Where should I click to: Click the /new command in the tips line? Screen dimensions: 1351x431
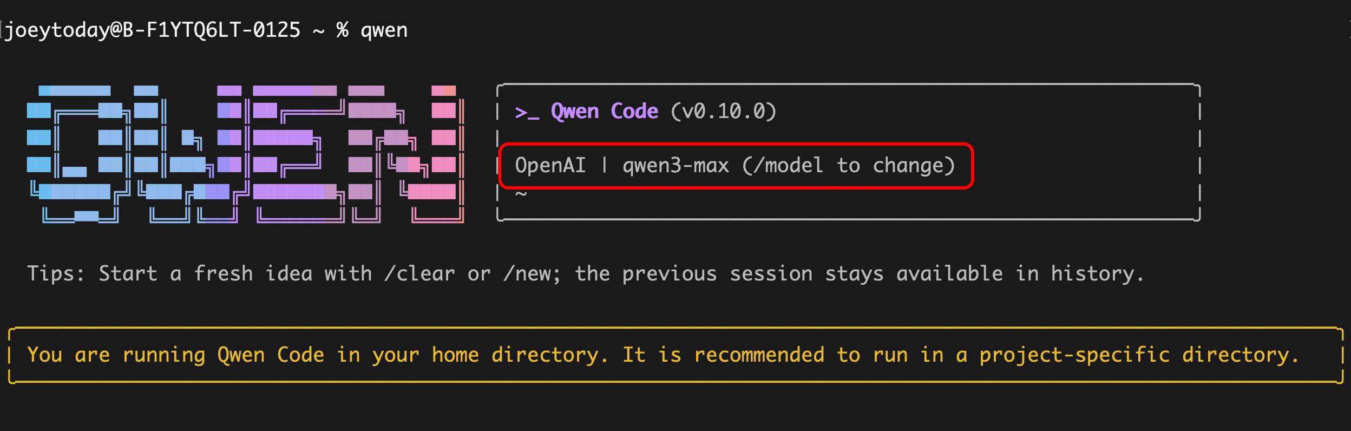click(530, 274)
